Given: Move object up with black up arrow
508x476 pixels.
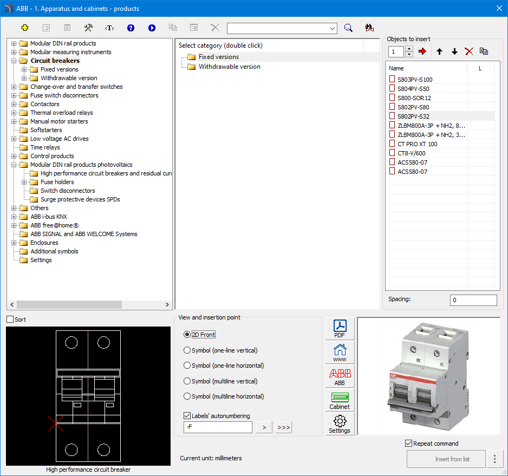Looking at the screenshot, I should (439, 51).
